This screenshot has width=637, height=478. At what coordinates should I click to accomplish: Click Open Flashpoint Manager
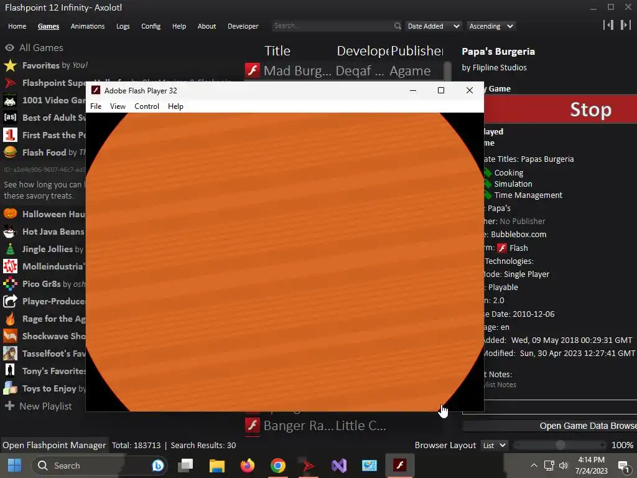click(x=54, y=445)
